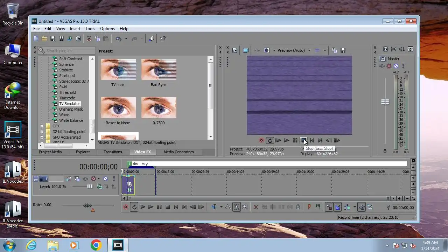
Task: Click the Save project disk icon
Action: [53, 38]
